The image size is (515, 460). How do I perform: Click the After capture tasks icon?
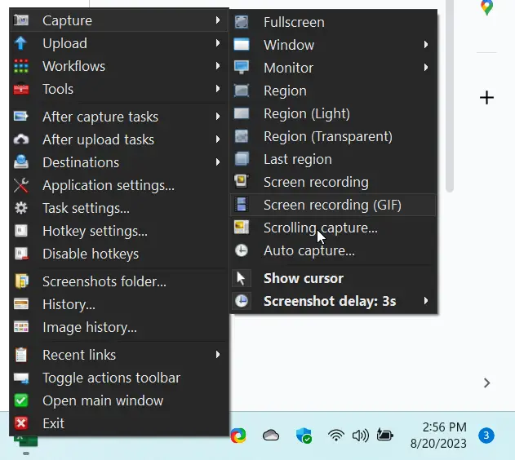pyautogui.click(x=21, y=117)
